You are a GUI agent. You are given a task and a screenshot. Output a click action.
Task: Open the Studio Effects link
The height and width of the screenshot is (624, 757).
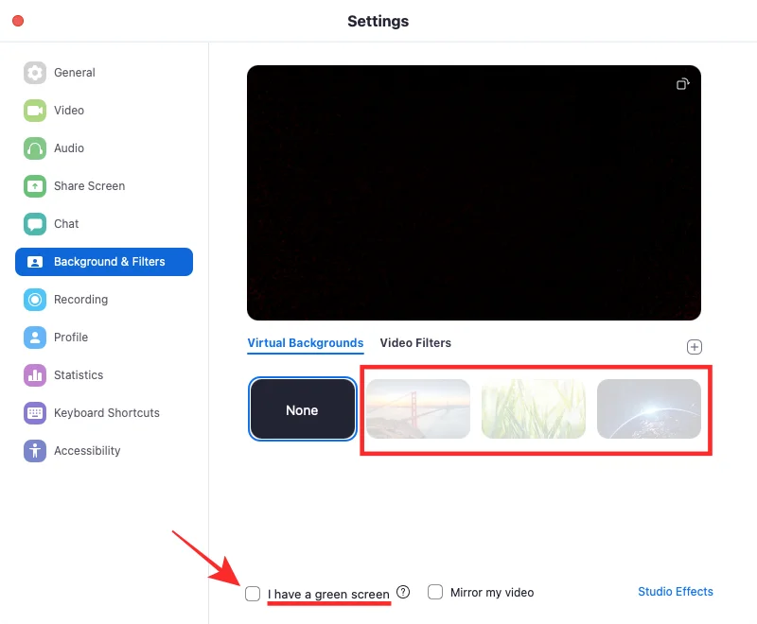point(675,592)
